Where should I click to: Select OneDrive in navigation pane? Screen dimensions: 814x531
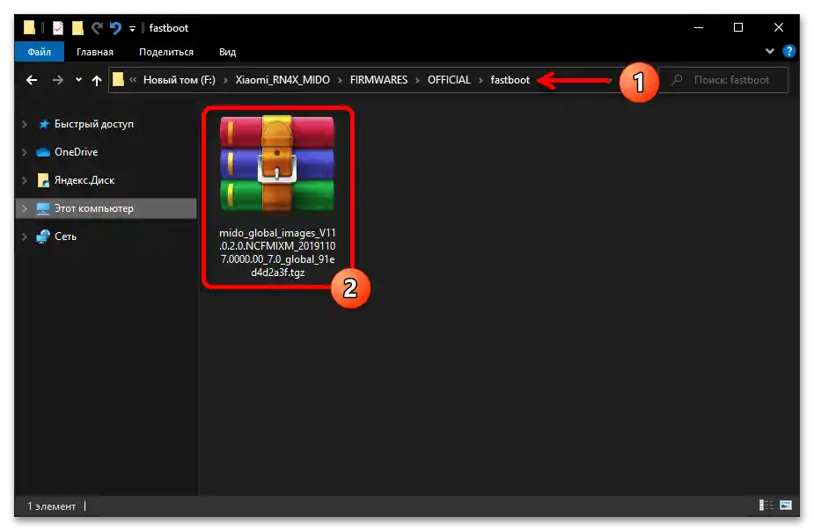tap(76, 152)
